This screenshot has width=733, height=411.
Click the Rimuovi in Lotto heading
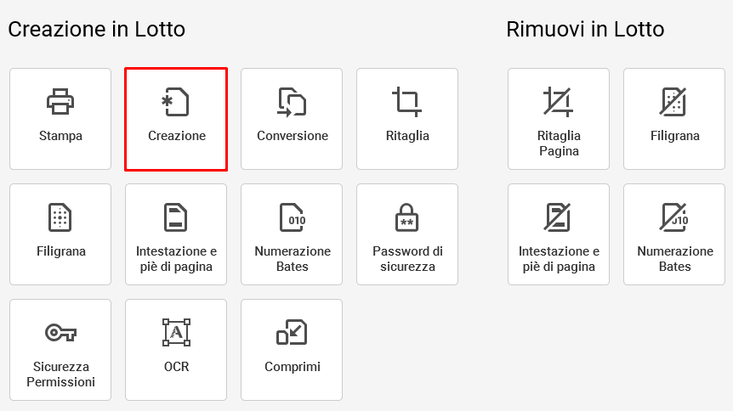[x=585, y=30]
